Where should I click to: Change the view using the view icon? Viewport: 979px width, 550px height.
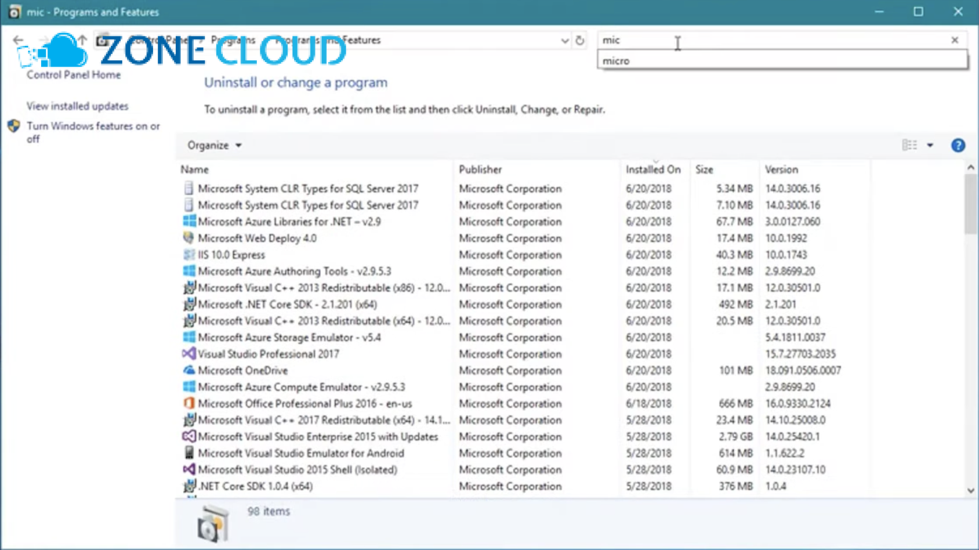909,145
